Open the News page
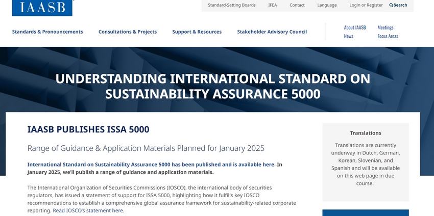The image size is (434, 216). click(x=348, y=36)
